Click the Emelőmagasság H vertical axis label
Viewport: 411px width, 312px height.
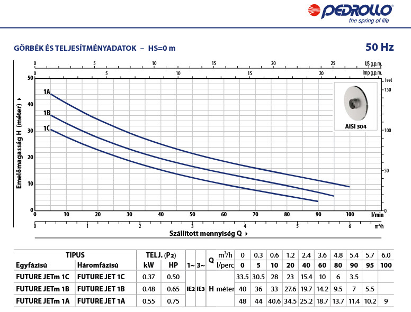(x=19, y=143)
